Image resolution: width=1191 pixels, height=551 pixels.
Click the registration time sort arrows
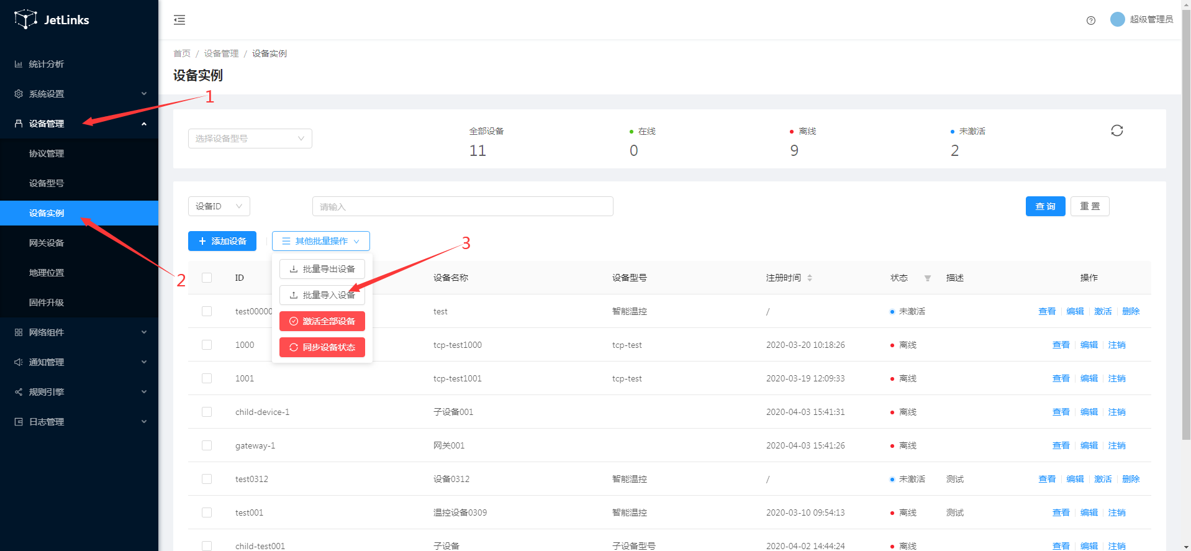810,278
